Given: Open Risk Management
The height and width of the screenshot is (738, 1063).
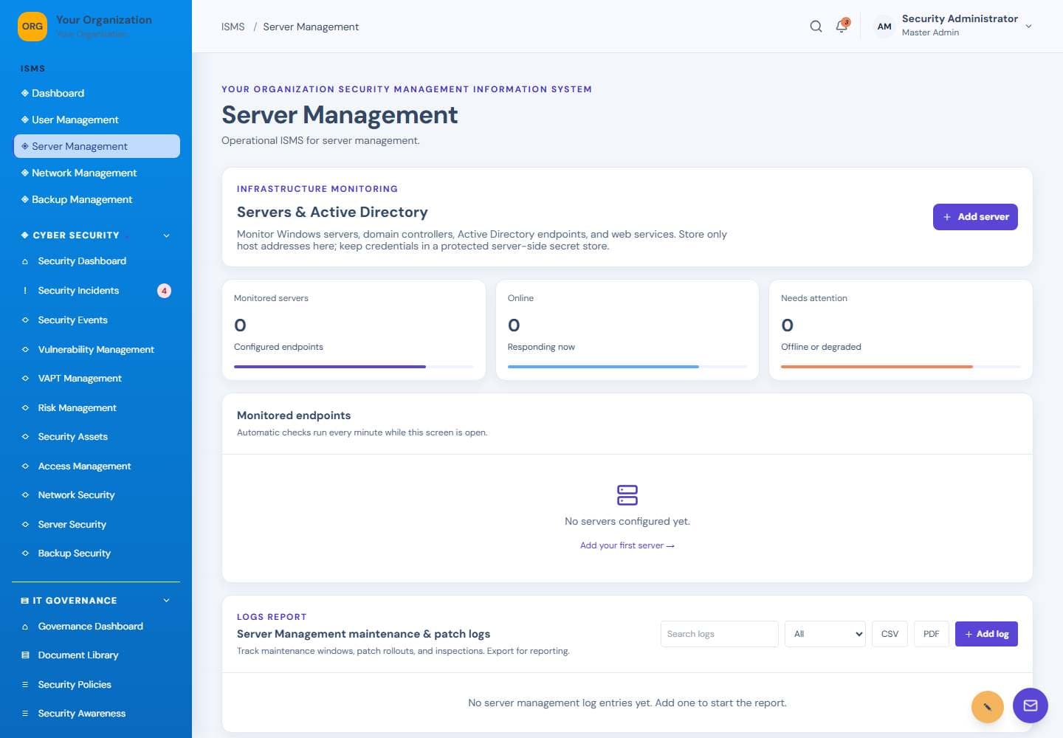Looking at the screenshot, I should (x=97, y=408).
